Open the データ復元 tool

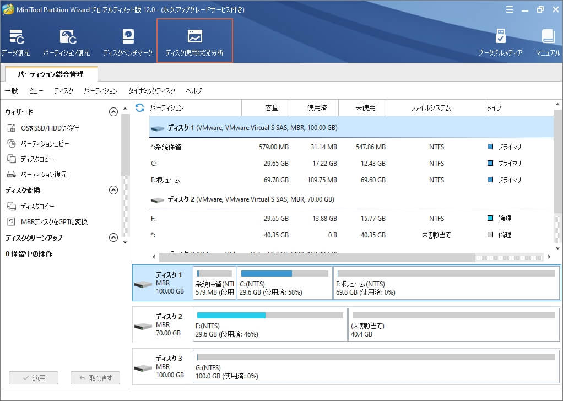click(16, 43)
